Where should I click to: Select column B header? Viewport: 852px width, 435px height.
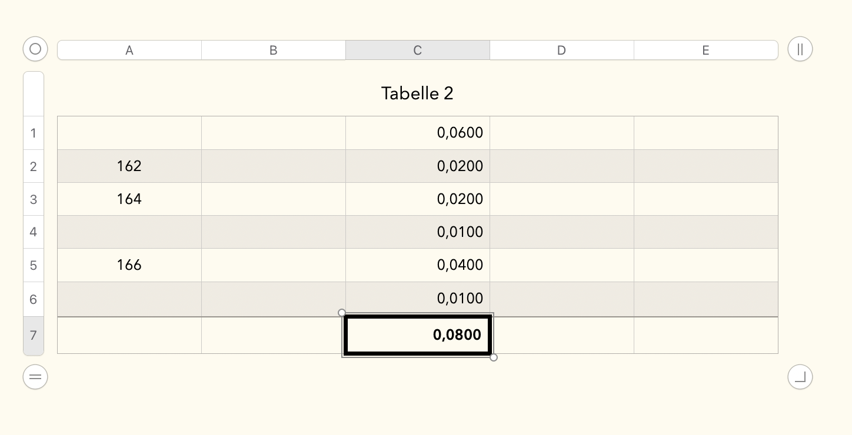pyautogui.click(x=274, y=51)
